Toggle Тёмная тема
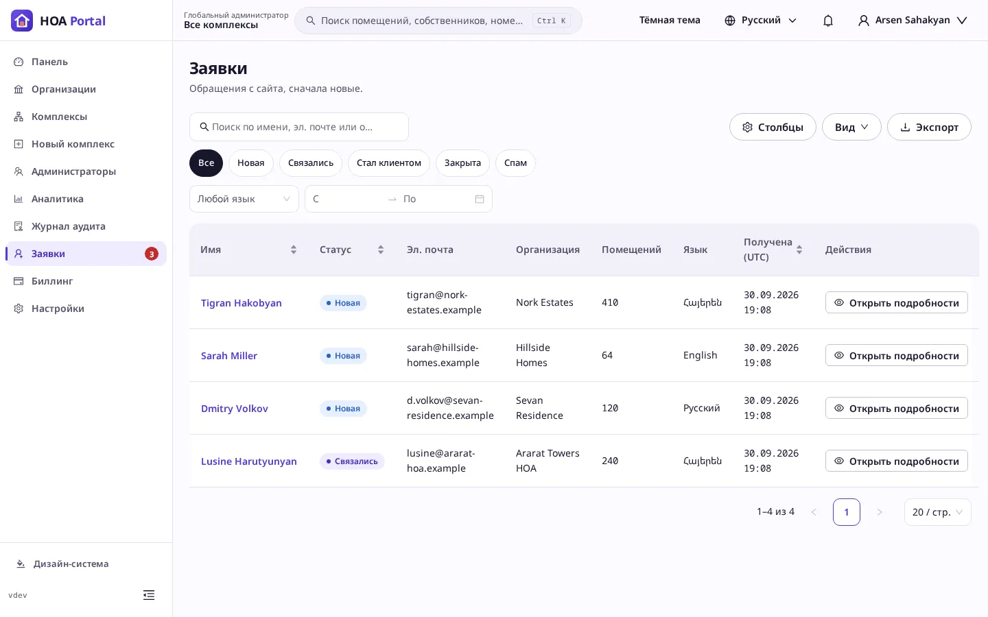 point(670,21)
